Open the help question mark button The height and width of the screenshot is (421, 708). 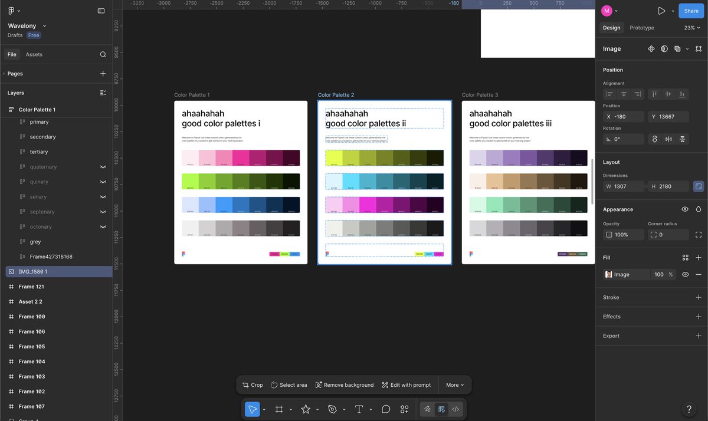point(689,409)
